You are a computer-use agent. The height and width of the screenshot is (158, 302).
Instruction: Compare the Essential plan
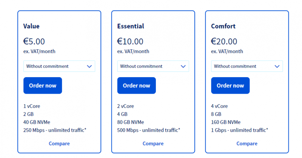(153, 144)
